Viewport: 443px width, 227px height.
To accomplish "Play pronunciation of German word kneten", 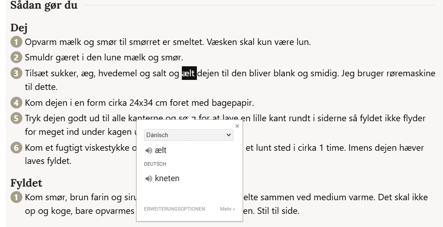I will tap(149, 178).
